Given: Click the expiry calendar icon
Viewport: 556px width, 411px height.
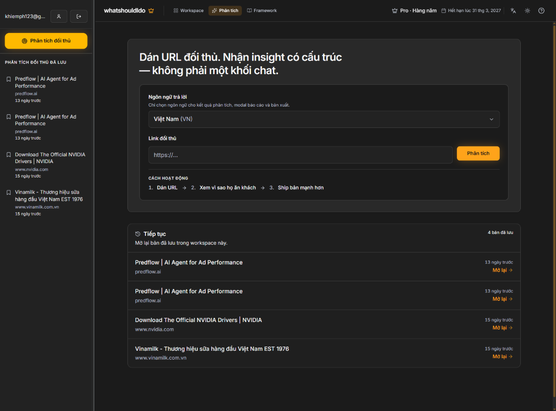Looking at the screenshot, I should (443, 11).
